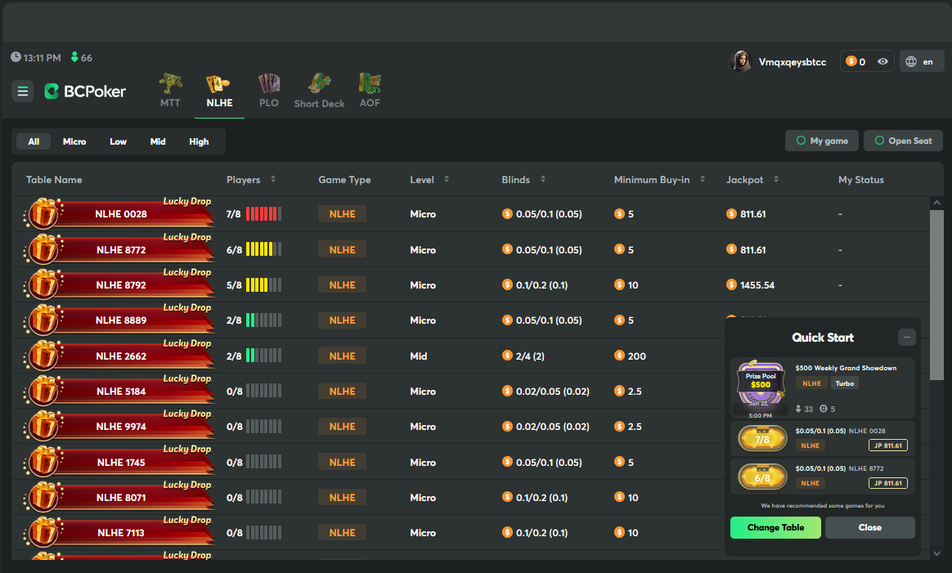Open table NLHE 0028 banner

coord(119,213)
